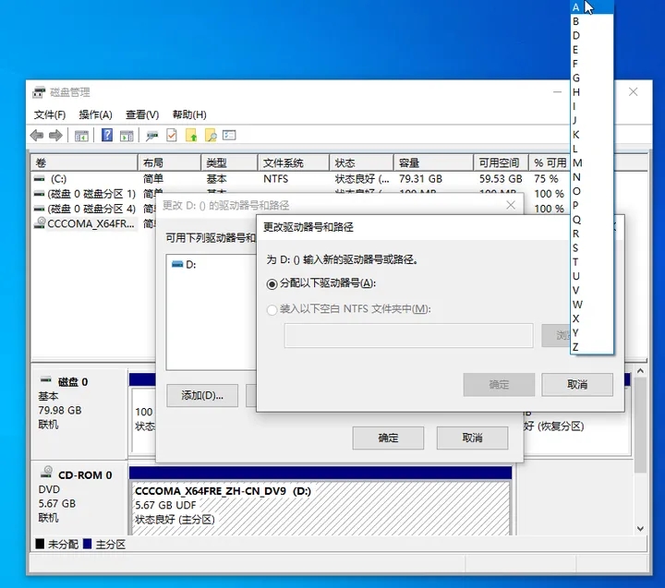Open the 操作(A) menu

coord(95,114)
